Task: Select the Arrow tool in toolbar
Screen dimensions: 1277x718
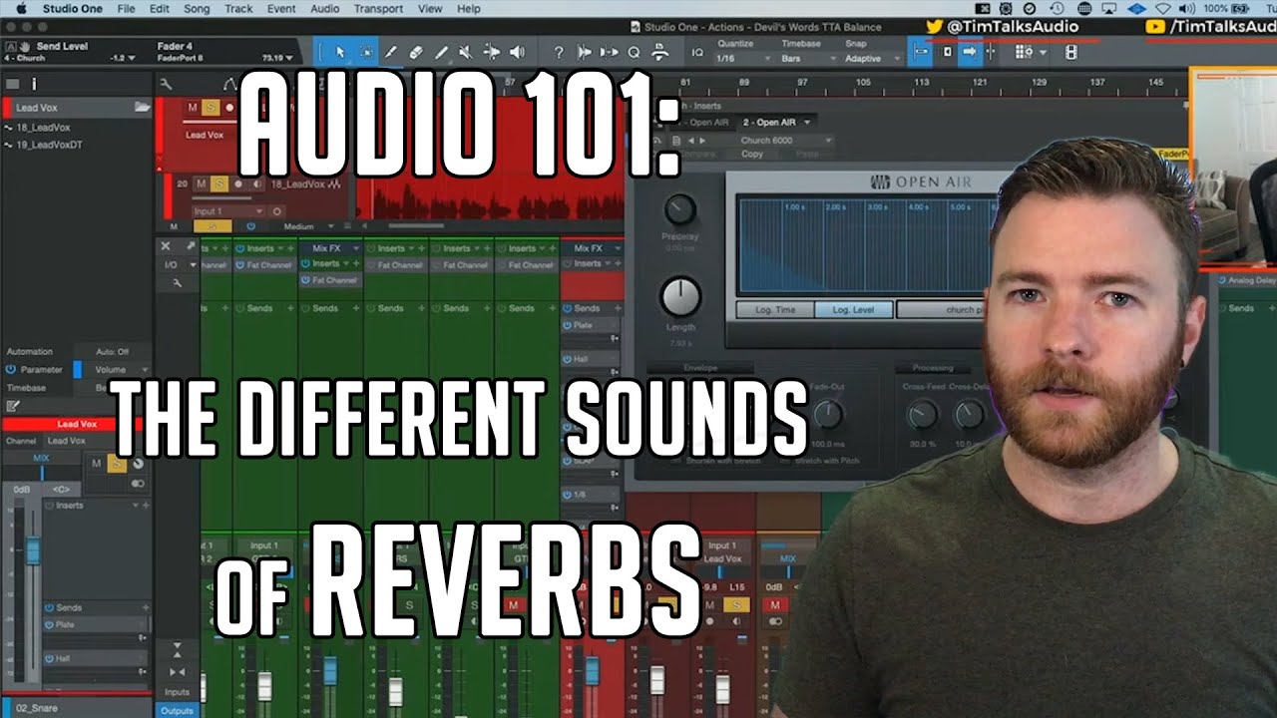Action: [x=340, y=52]
